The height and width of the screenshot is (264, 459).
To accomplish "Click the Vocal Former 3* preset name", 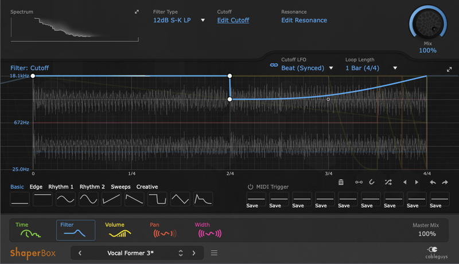I will (131, 253).
